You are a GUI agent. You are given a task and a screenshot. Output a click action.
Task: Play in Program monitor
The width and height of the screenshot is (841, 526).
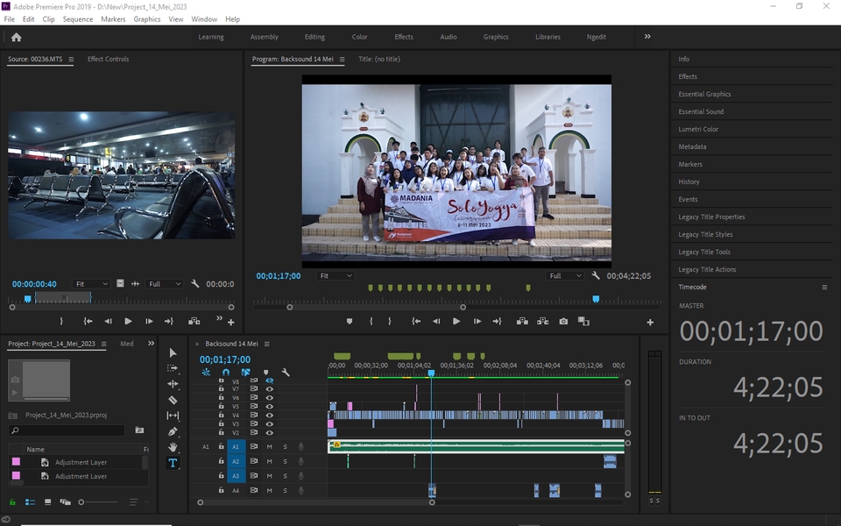pos(456,322)
